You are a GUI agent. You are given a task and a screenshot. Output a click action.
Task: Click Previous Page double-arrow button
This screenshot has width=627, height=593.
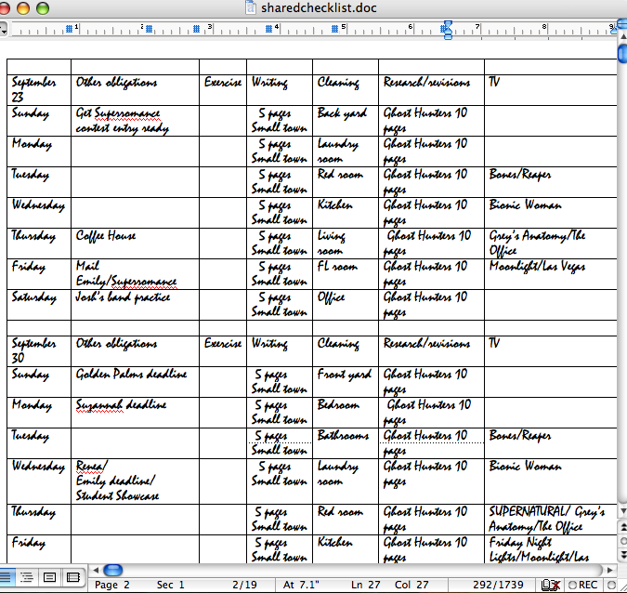pos(623,527)
